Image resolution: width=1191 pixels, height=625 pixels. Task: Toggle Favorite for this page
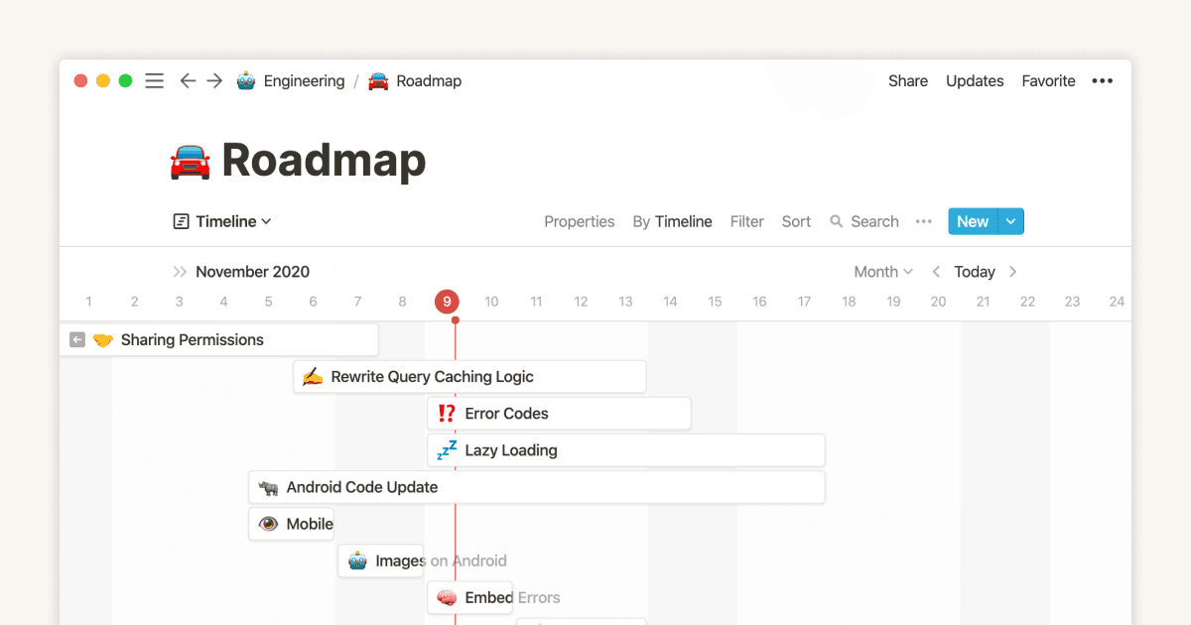point(1048,80)
